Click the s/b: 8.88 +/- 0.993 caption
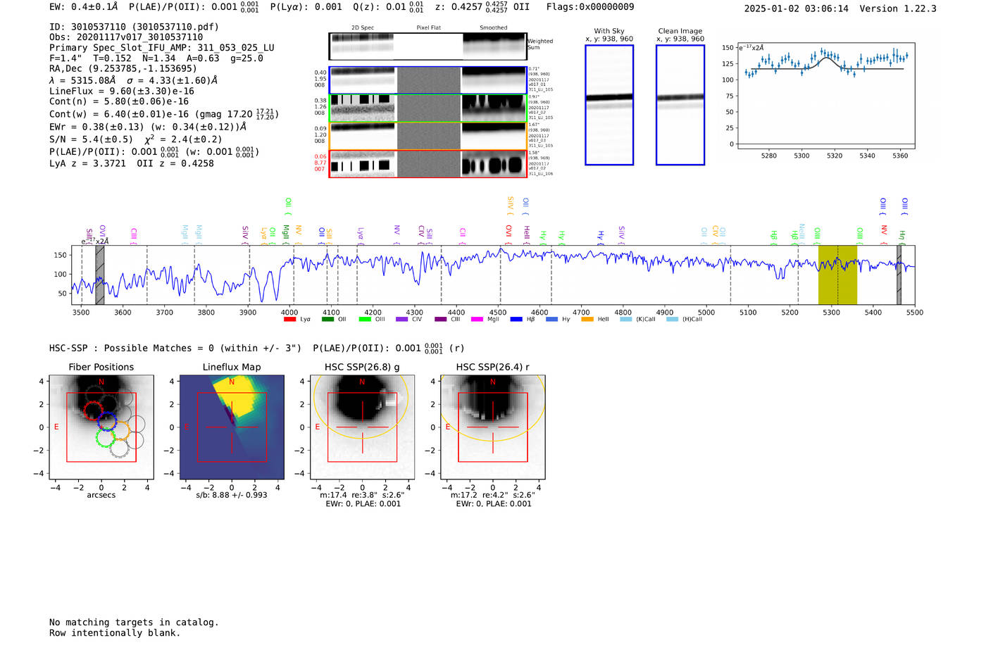This screenshot has height=671, width=986. tap(232, 495)
